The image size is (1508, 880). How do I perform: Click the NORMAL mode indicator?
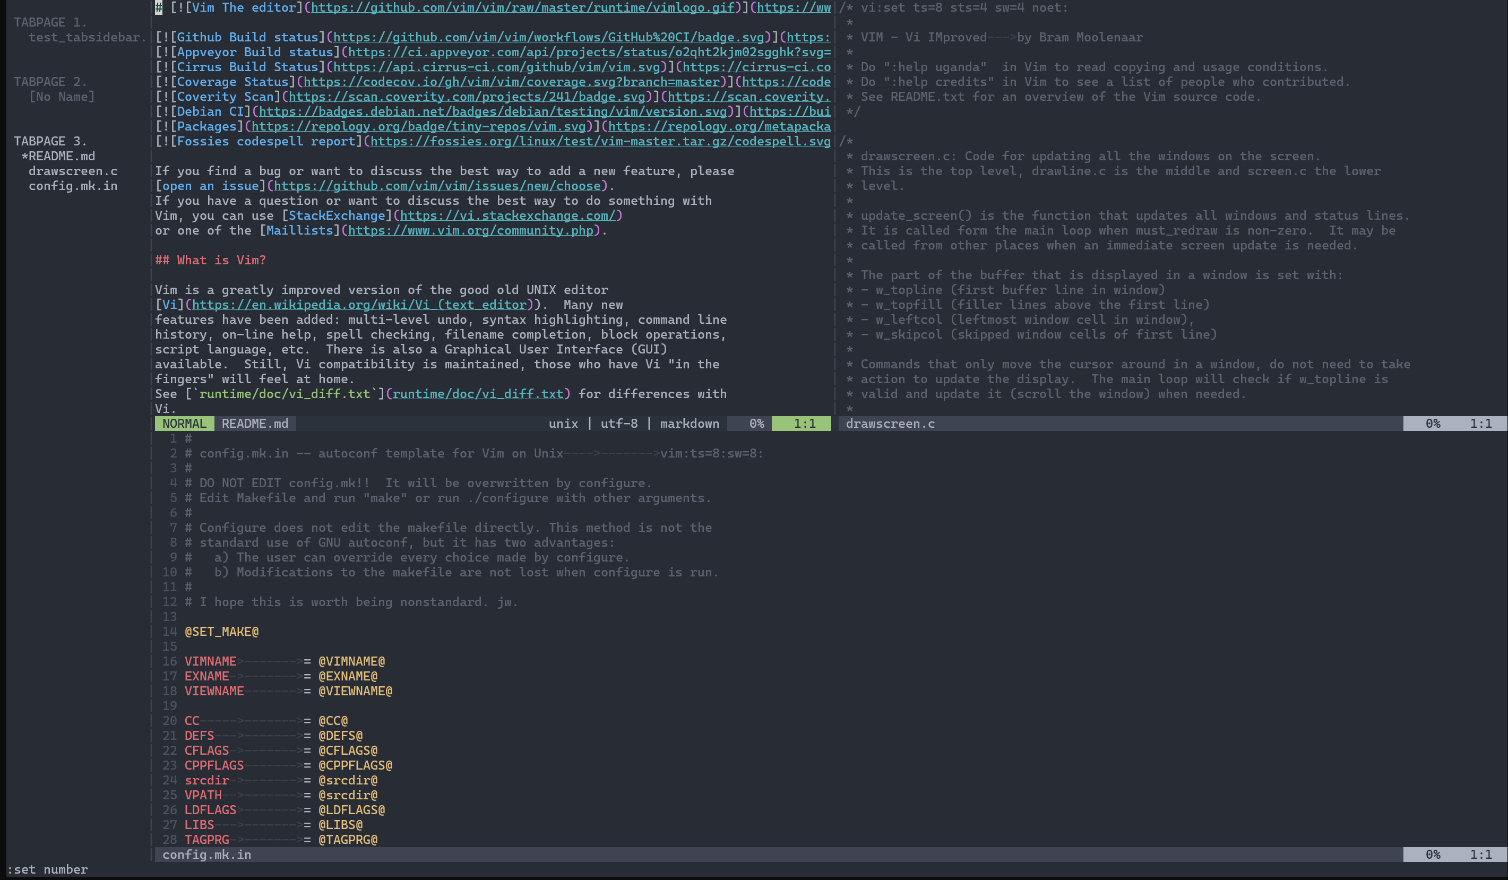[x=184, y=424]
